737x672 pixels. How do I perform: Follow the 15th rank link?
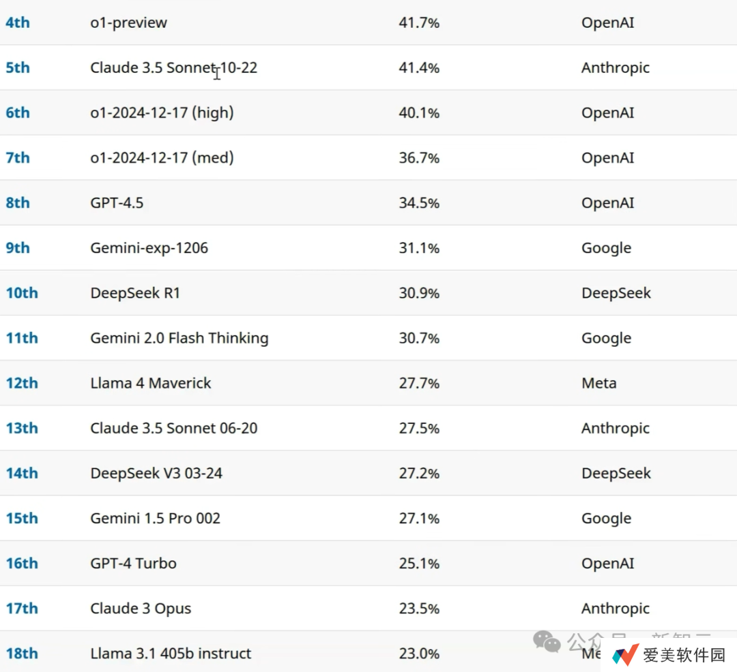[x=22, y=519]
